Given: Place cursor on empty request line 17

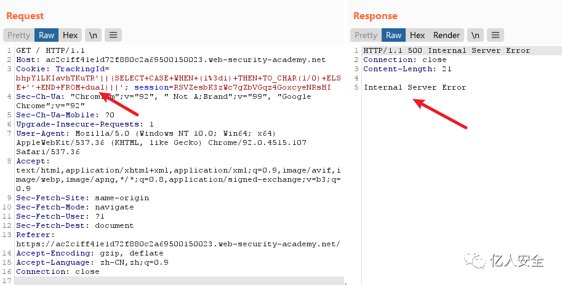Looking at the screenshot, I should [x=179, y=281].
